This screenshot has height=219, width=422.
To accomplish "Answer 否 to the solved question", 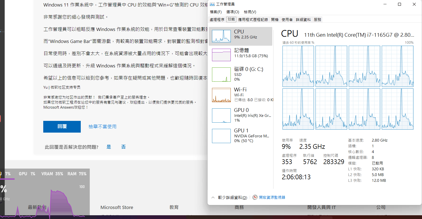I will [123, 147].
